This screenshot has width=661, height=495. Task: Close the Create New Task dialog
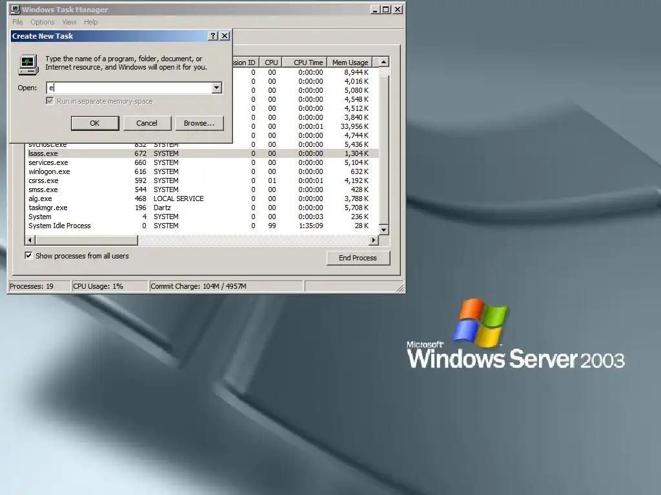point(225,36)
